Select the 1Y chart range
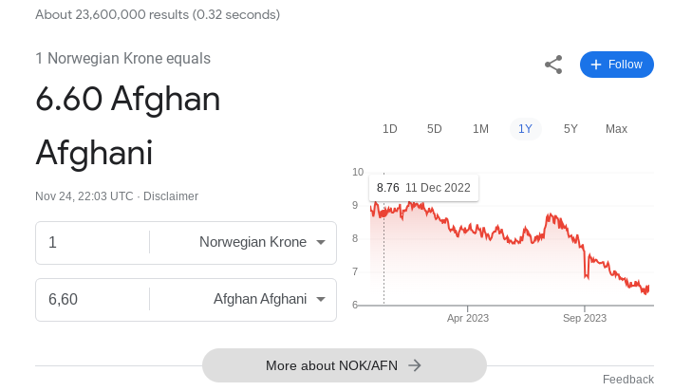This screenshot has height=391, width=692. [525, 129]
